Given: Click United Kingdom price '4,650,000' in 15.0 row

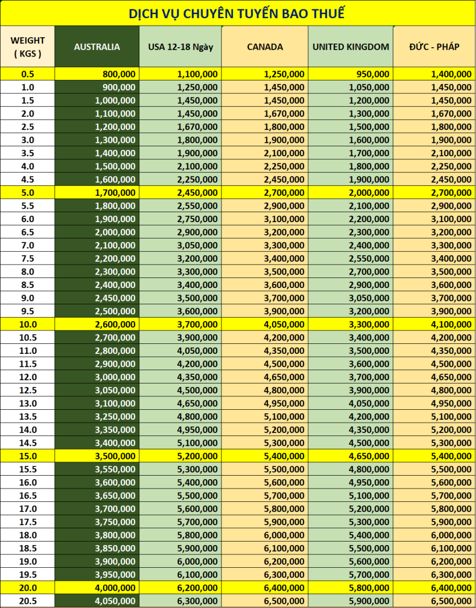Looking at the screenshot, I should click(x=351, y=456).
